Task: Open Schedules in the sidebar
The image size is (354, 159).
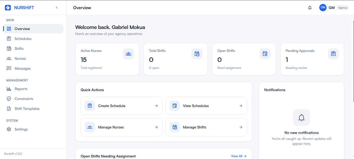Action: [x=23, y=39]
